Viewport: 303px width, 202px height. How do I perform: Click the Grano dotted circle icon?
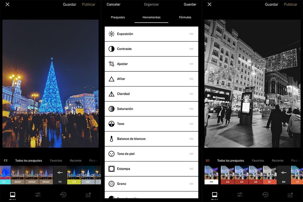(x=111, y=184)
